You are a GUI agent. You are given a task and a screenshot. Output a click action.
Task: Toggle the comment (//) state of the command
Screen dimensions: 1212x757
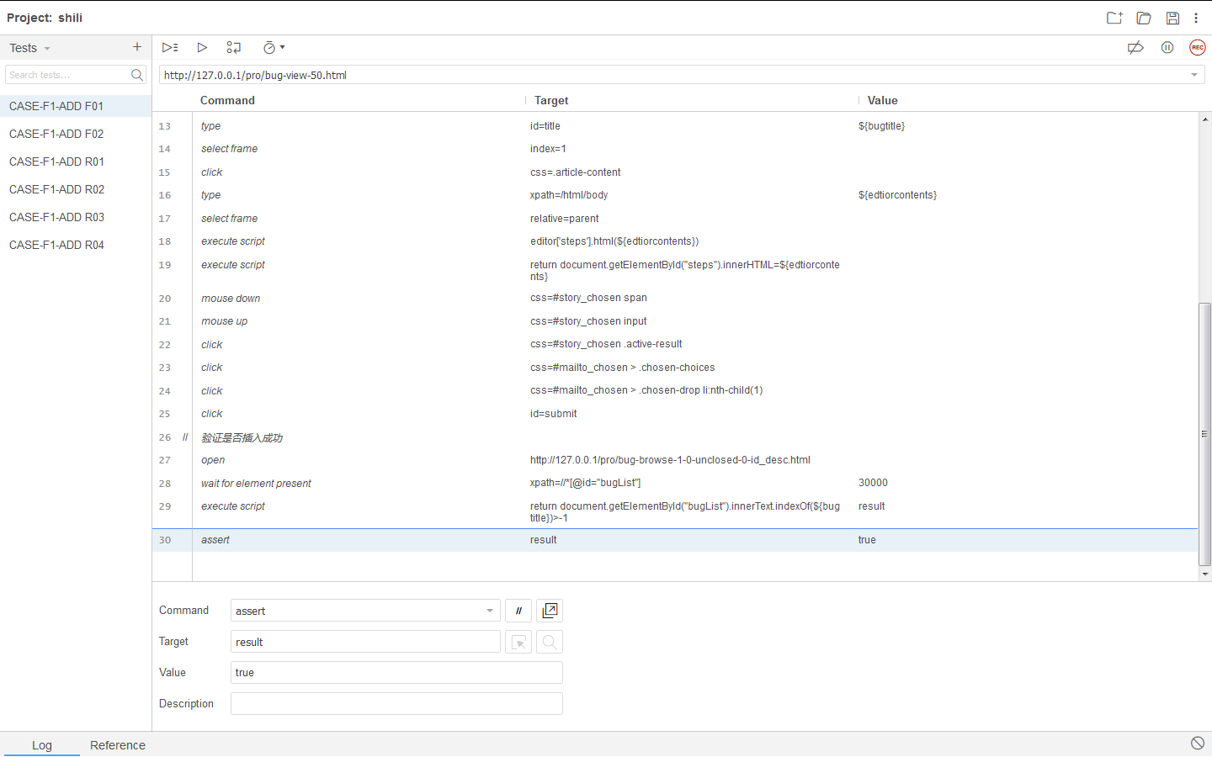coord(518,610)
